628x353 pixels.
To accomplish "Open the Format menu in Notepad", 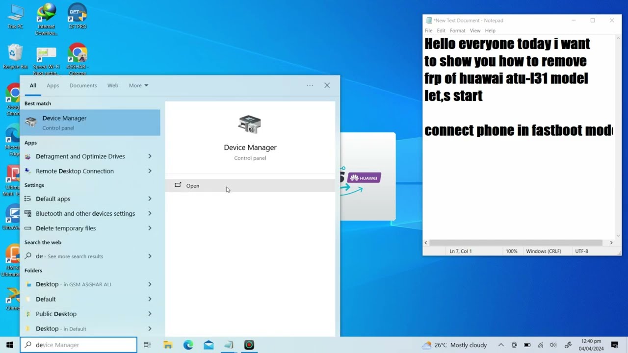I will pyautogui.click(x=457, y=30).
